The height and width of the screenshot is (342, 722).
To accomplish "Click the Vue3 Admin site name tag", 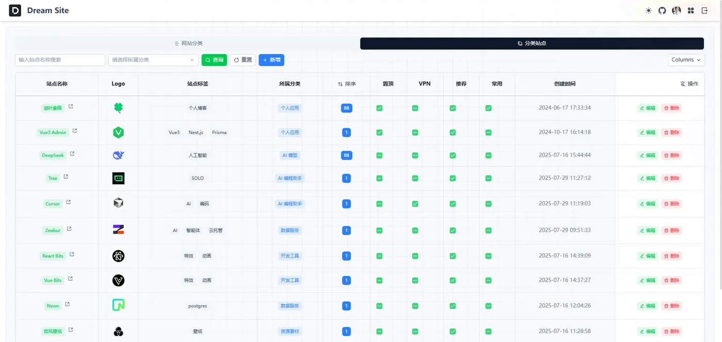I will point(53,132).
